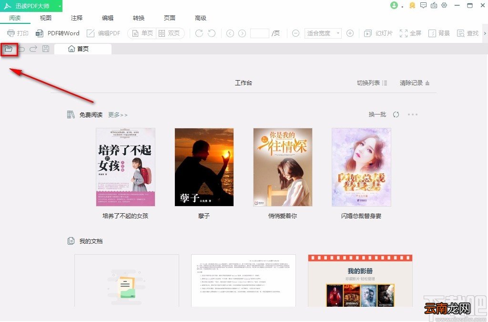Open the empty document placeholder thumbnail

[127, 280]
